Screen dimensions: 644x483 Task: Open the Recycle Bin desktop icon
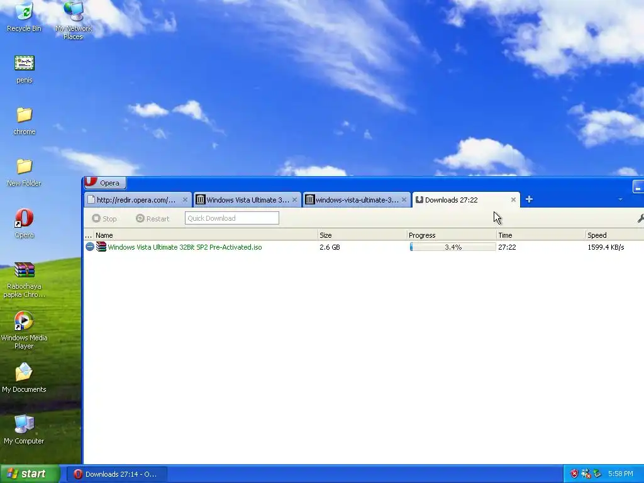click(x=25, y=16)
